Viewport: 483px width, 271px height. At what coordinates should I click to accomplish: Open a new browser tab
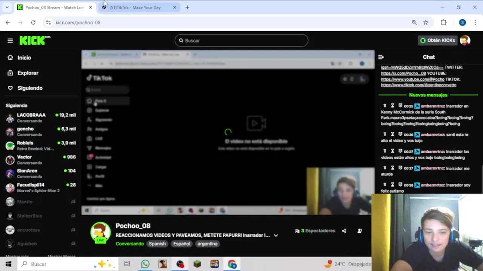click(187, 8)
